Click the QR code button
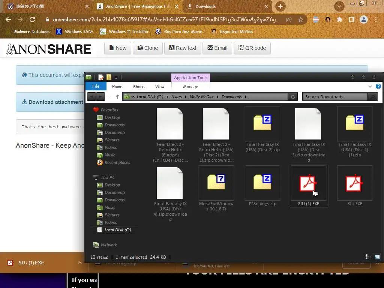Image resolution: width=384 pixels, height=288 pixels. [x=252, y=48]
